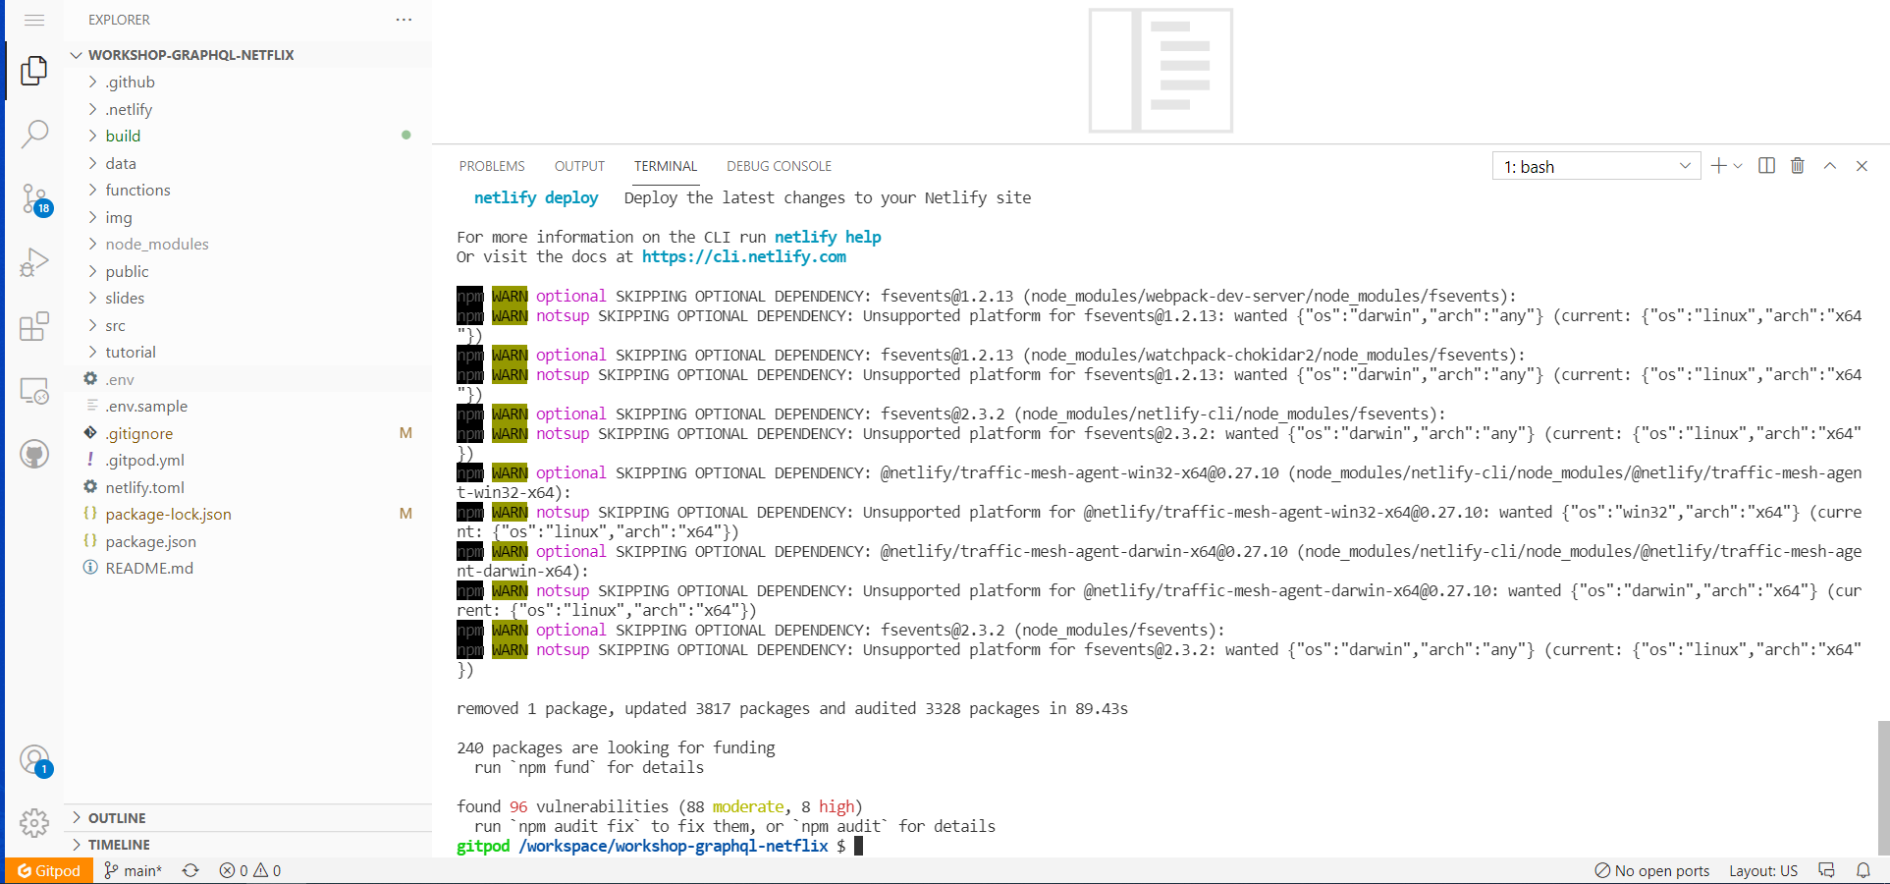The width and height of the screenshot is (1890, 884).
Task: Click 'No open ports' in status bar
Action: (x=1653, y=870)
